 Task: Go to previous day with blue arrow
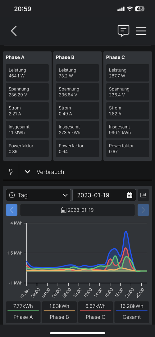[x=12, y=210]
